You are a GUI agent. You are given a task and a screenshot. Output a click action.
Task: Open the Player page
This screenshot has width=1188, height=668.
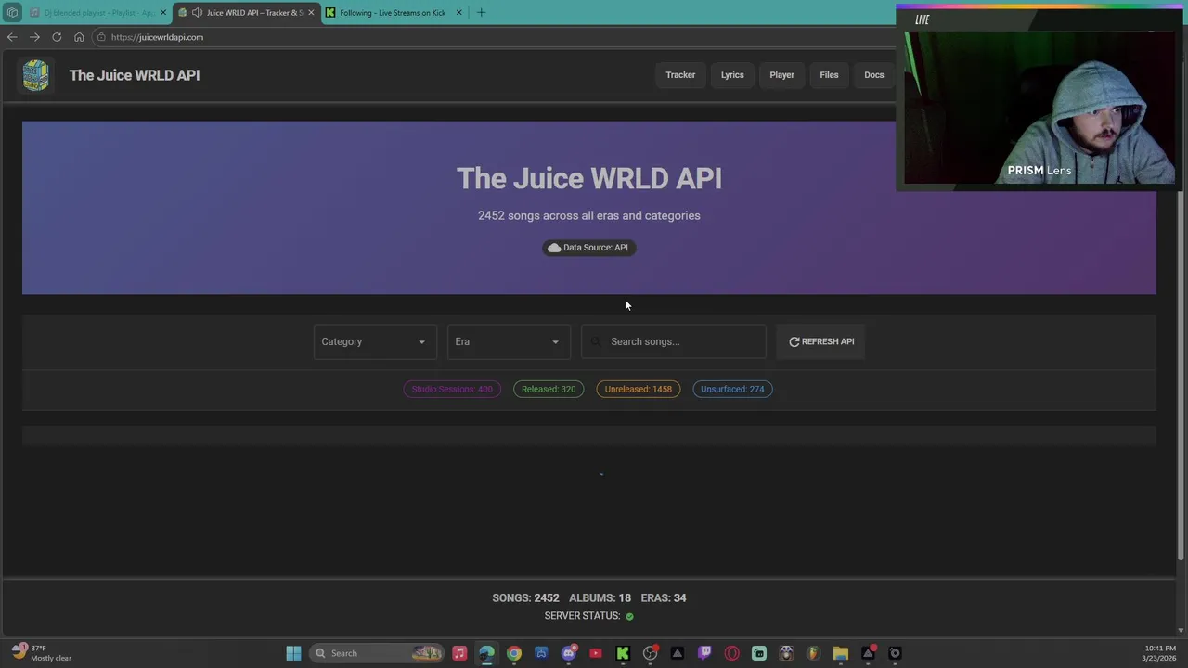(781, 75)
